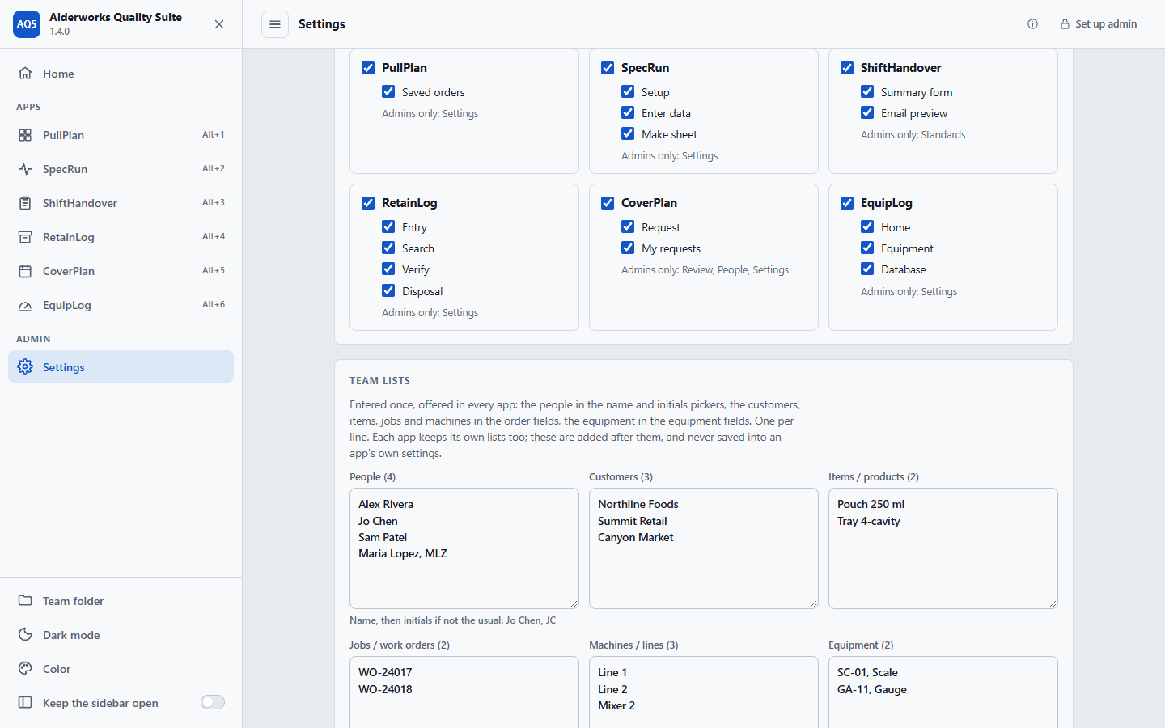This screenshot has width=1165, height=728.
Task: Uncheck Summary form under ShiftHandover
Action: 867,92
